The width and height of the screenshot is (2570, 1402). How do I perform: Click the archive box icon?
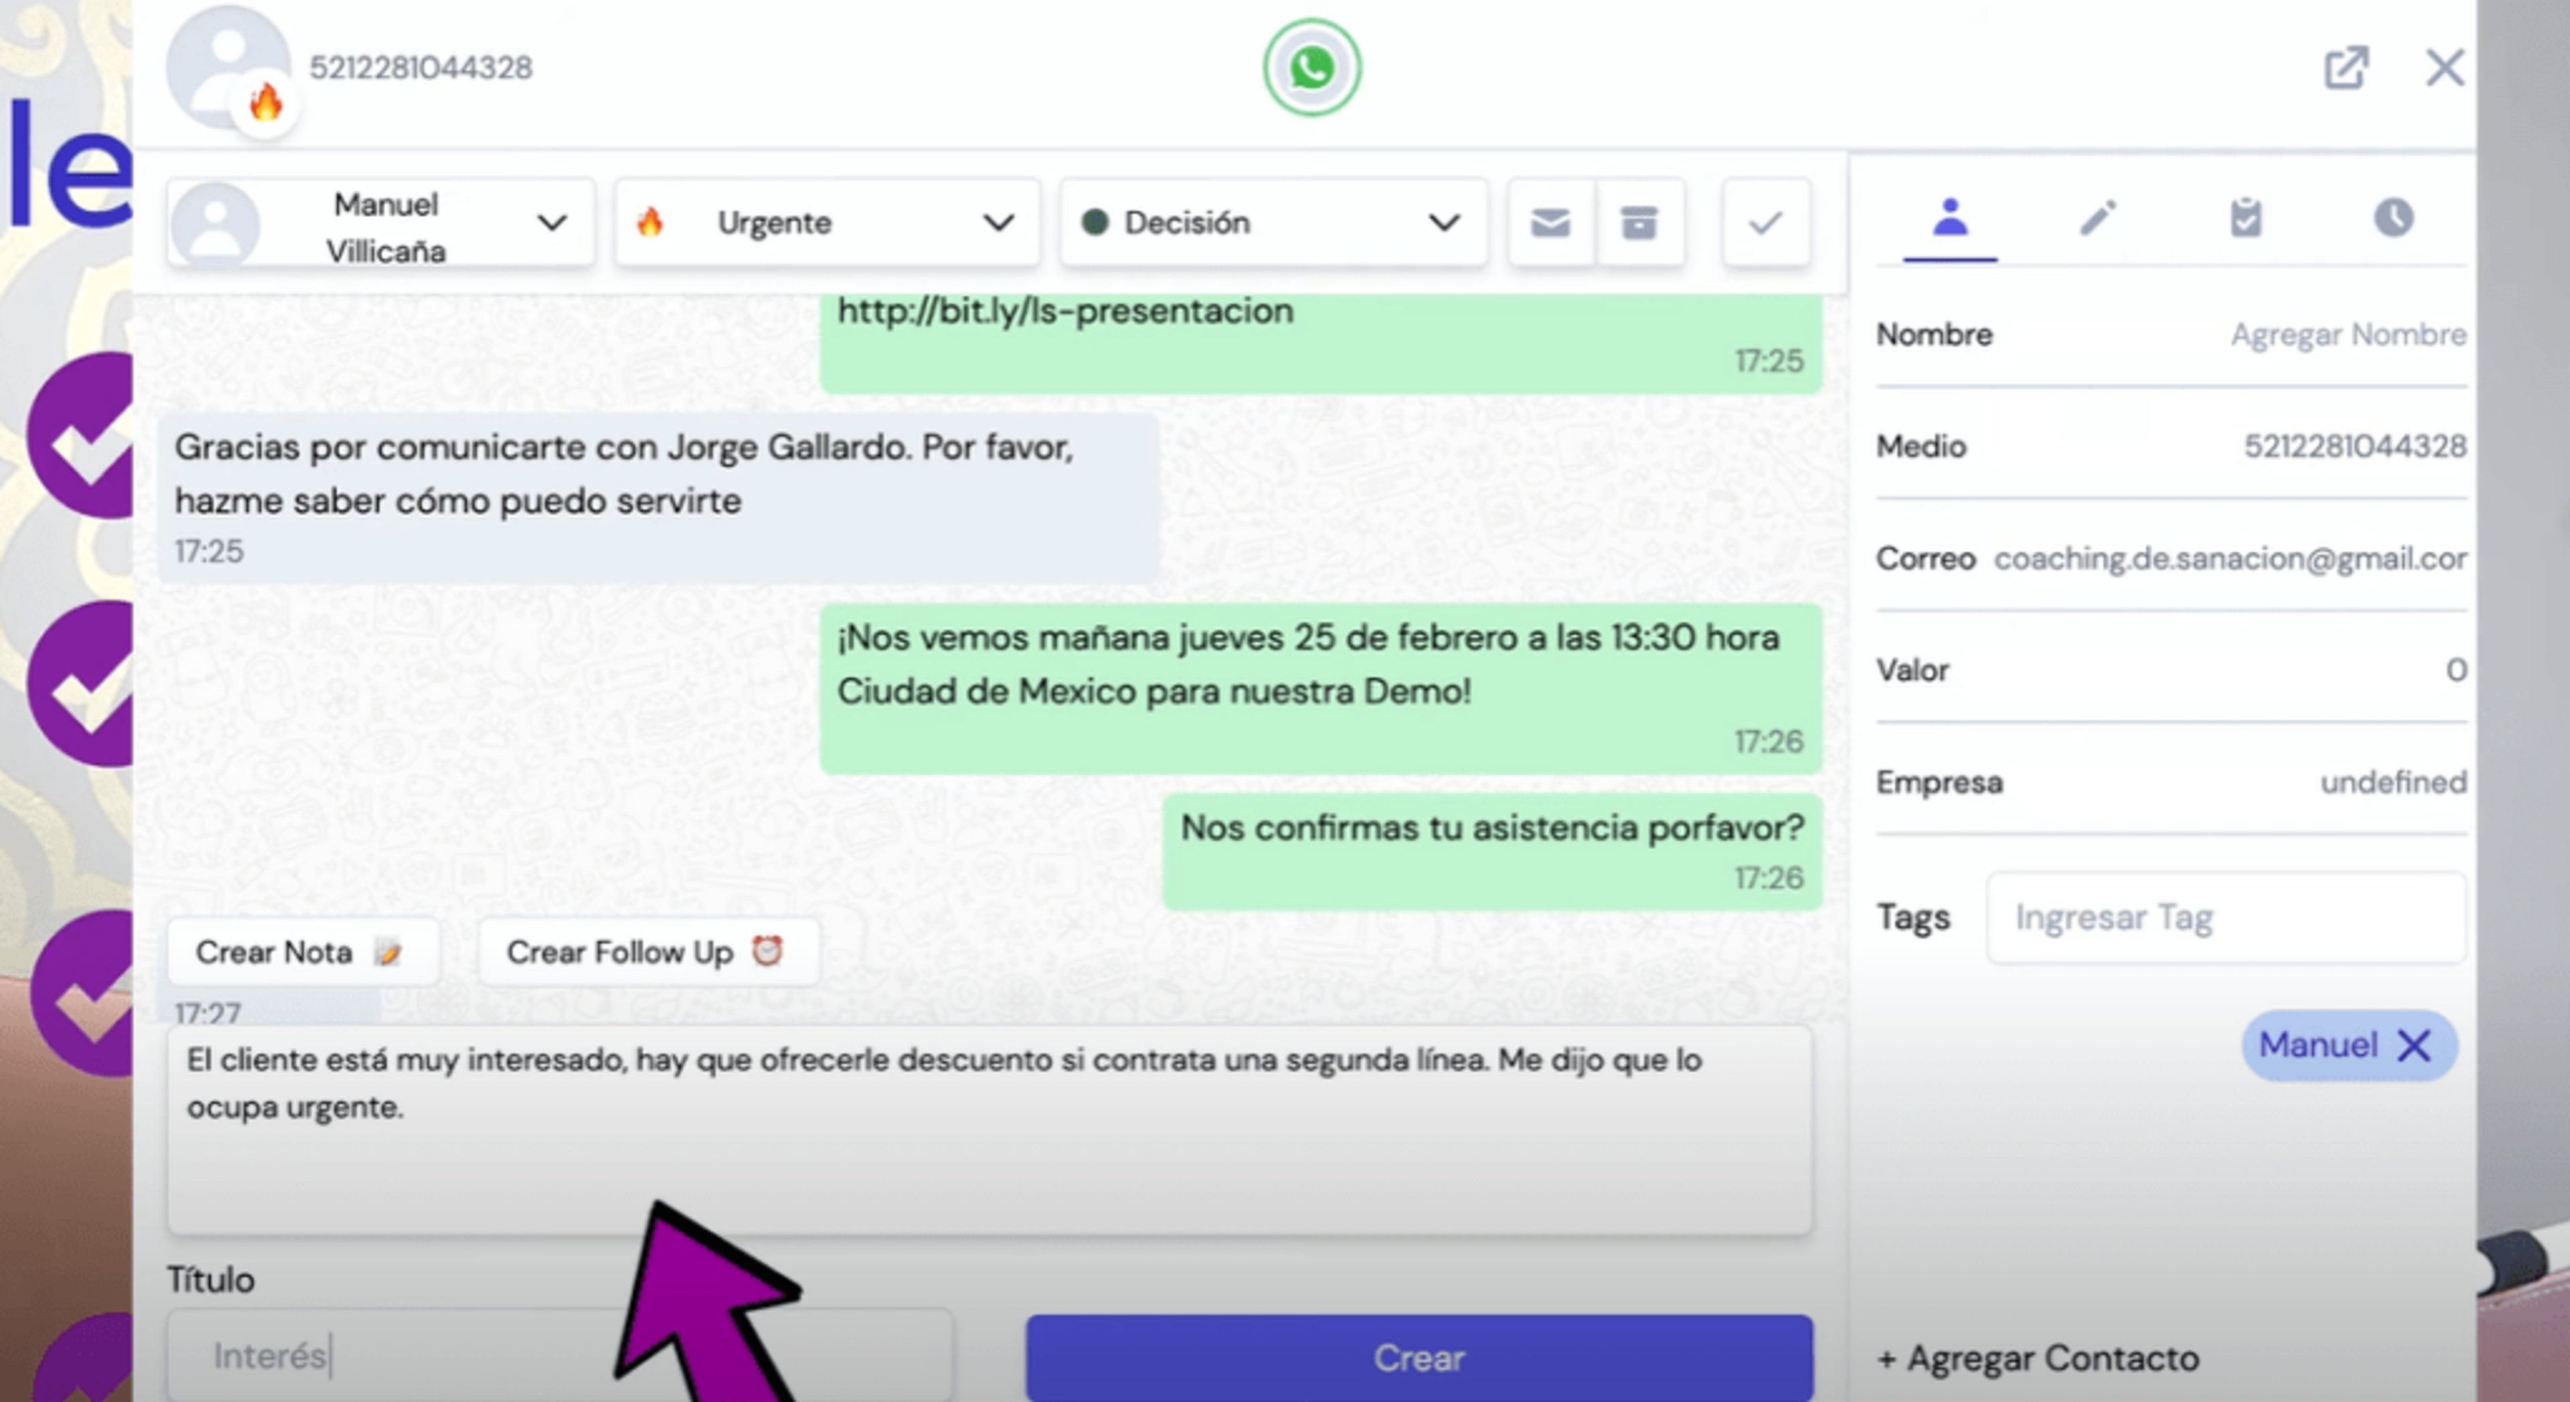coord(1639,222)
